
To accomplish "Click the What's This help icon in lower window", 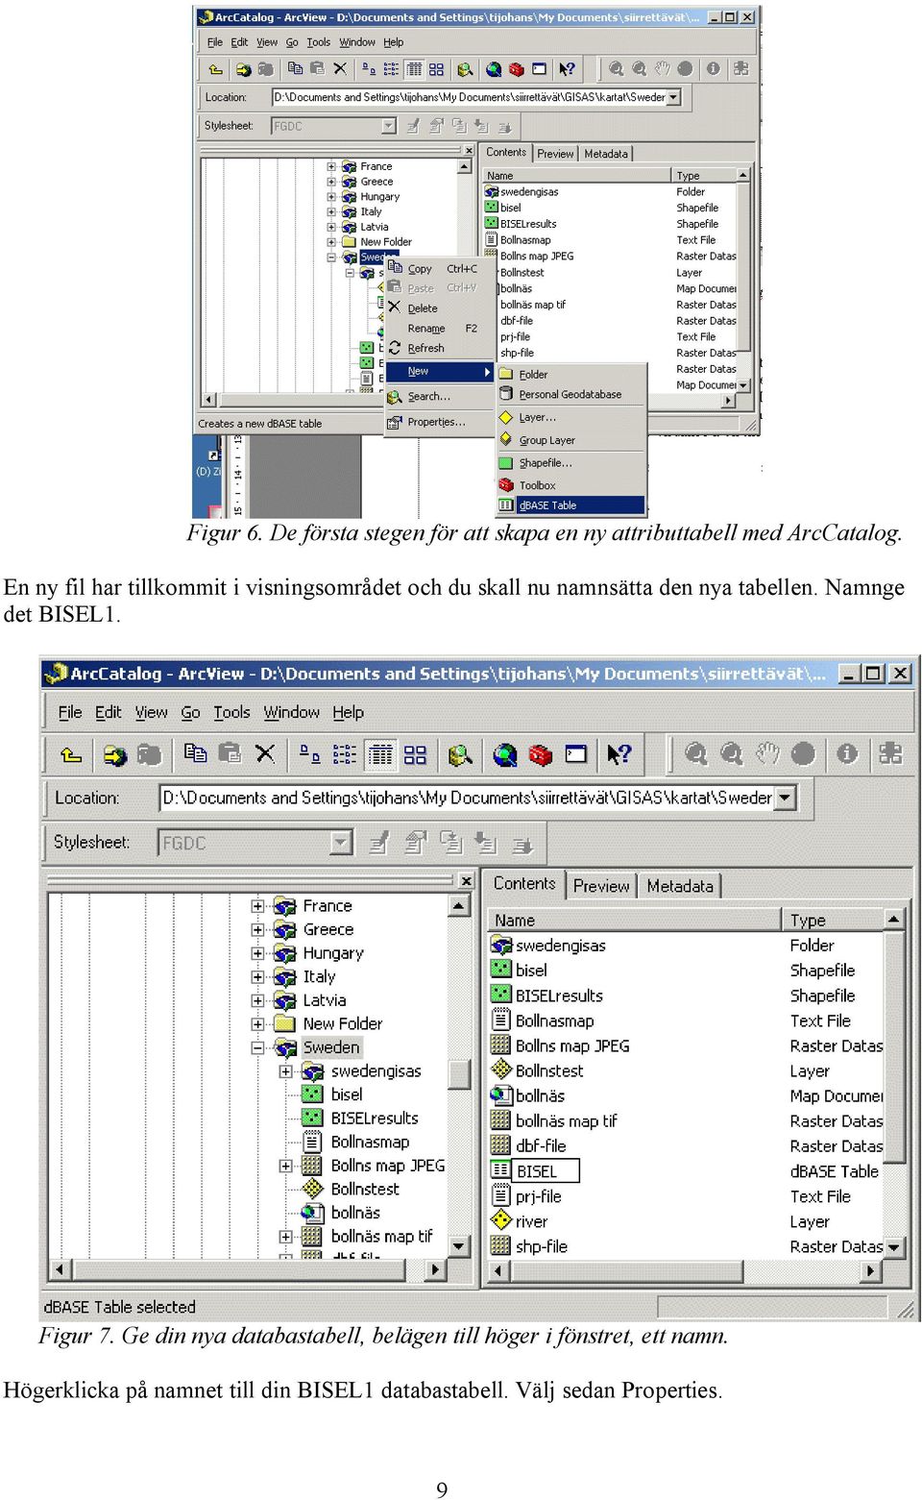I will coord(619,754).
